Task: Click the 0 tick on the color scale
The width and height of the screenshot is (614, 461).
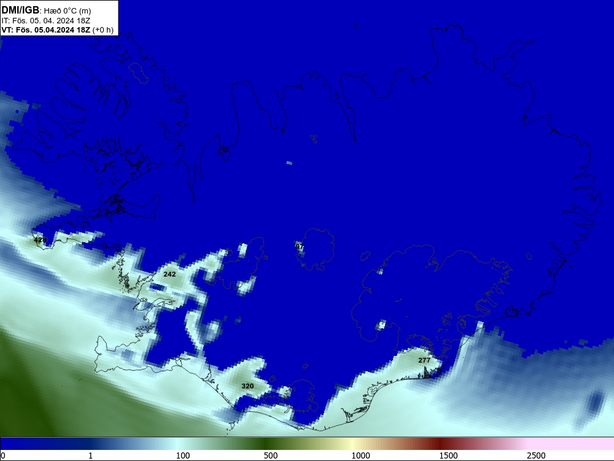Action: coord(3,455)
